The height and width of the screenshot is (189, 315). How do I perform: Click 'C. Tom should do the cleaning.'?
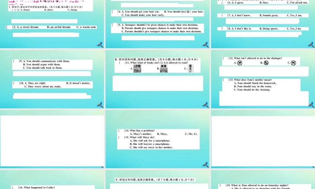coord(252,90)
